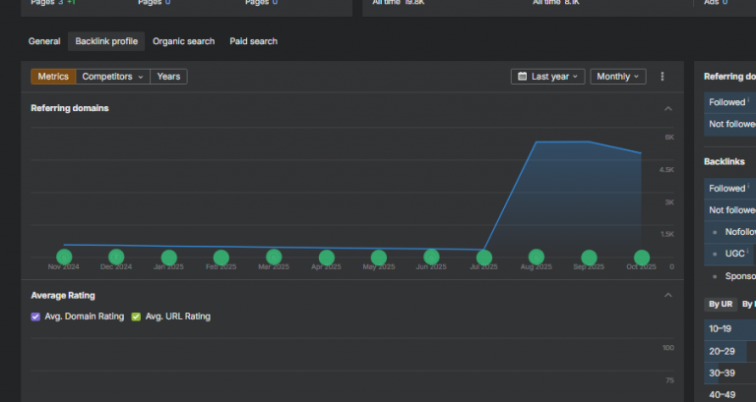This screenshot has height=402, width=756.
Task: Click the Nov 2024 Google update marker
Action: pyautogui.click(x=64, y=258)
